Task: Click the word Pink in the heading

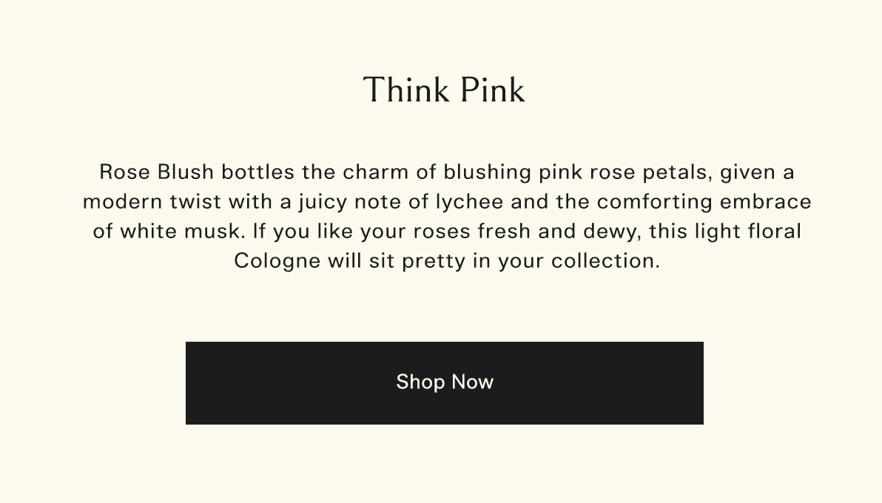Action: [x=492, y=90]
